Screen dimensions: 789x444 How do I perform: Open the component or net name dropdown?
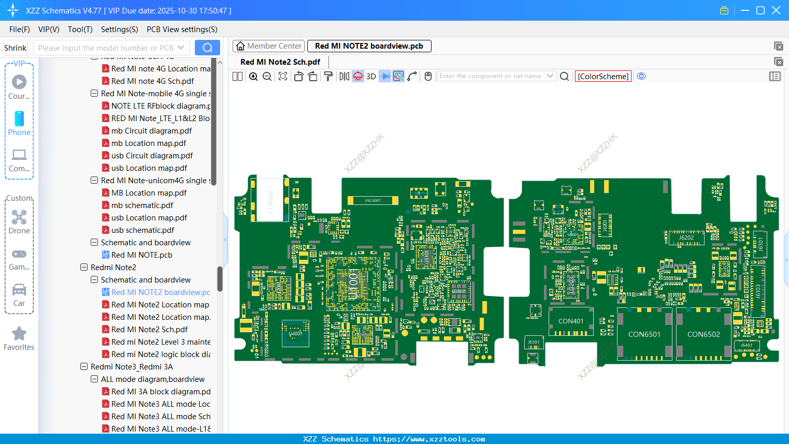[550, 76]
